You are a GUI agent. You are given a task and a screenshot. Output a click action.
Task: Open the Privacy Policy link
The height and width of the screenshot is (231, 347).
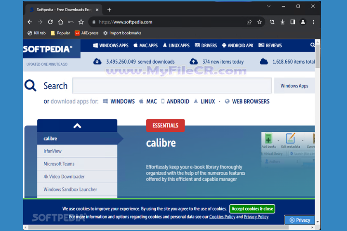256,217
